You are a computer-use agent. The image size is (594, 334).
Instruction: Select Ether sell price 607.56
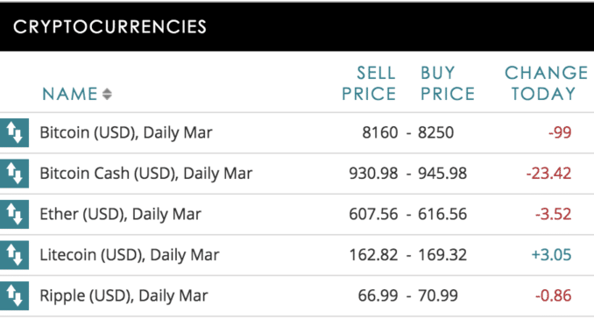(x=373, y=214)
